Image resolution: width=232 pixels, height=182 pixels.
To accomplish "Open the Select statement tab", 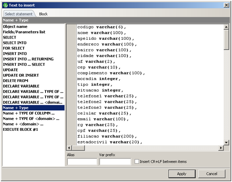I will 19,14.
